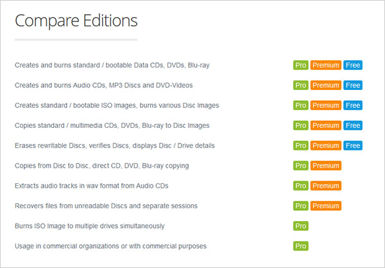Viewport: 385px width, 268px height.
Task: Click Premium badge on Erases rewritable Discs row
Action: (325, 145)
